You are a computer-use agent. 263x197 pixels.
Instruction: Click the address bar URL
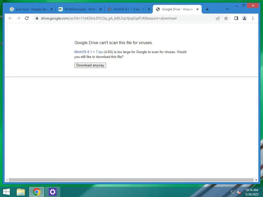point(109,18)
